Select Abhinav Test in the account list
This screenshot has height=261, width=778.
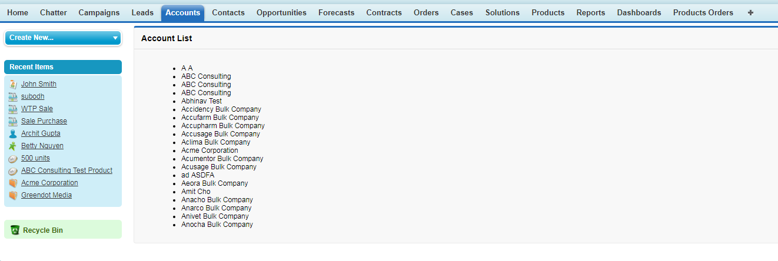pyautogui.click(x=201, y=101)
